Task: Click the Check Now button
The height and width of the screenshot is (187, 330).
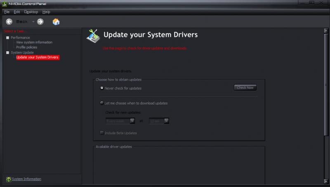Action: coord(245,88)
